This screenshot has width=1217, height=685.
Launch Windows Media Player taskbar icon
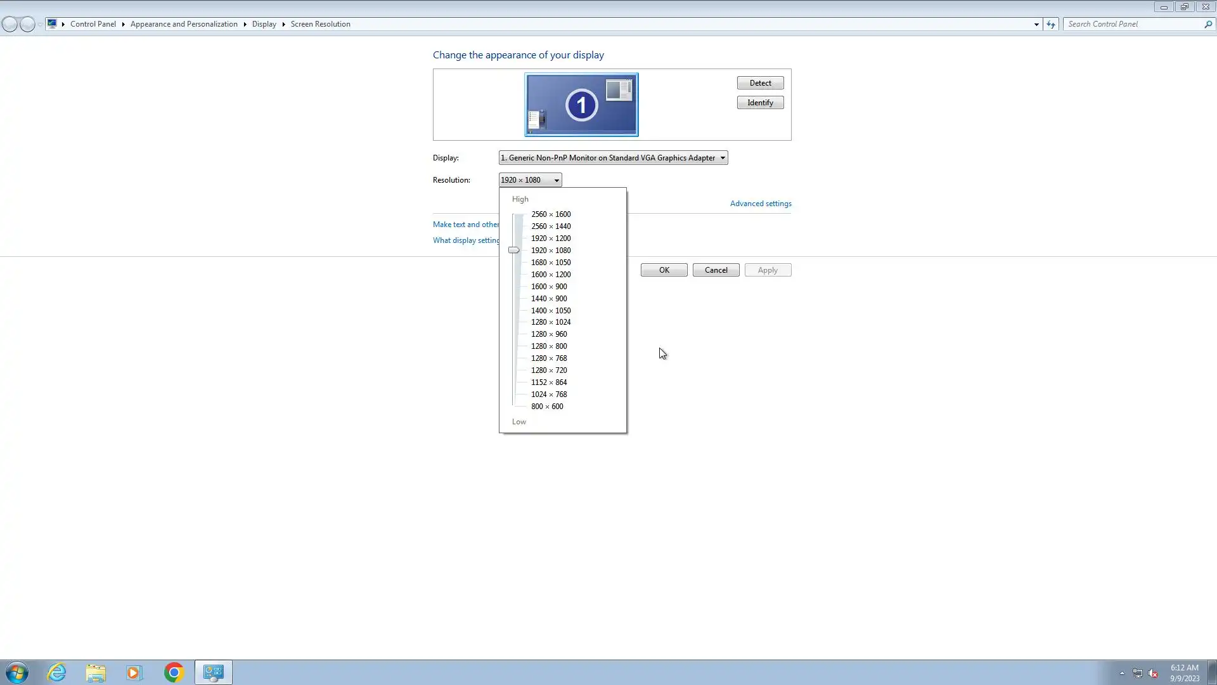coord(134,672)
